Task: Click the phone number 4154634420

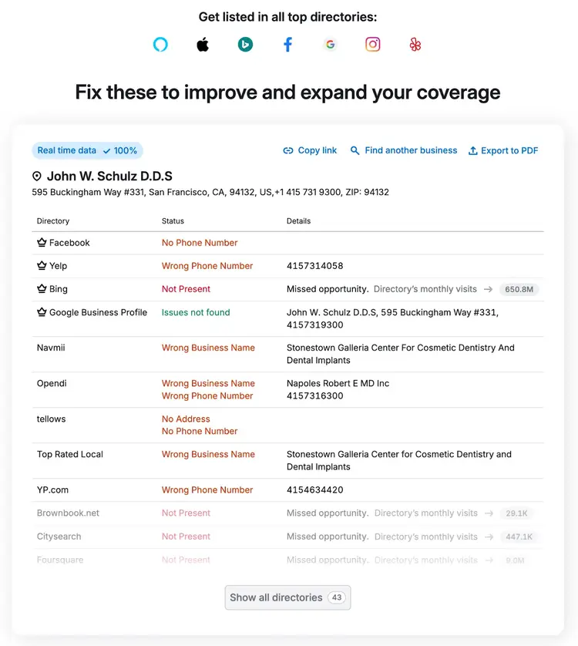Action: point(314,490)
